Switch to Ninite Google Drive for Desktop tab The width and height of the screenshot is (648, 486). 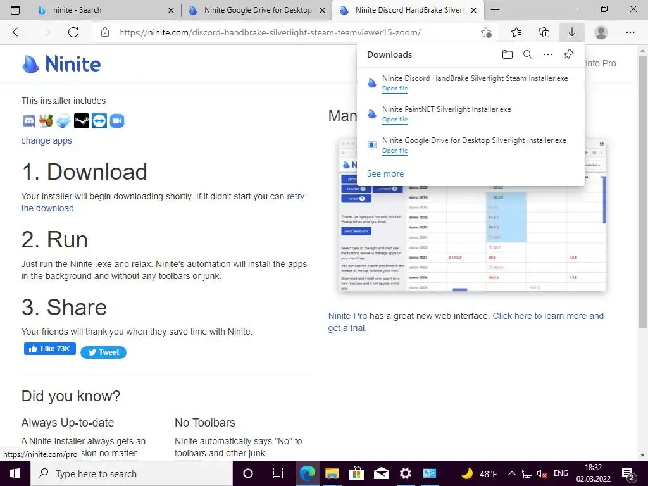tap(258, 10)
